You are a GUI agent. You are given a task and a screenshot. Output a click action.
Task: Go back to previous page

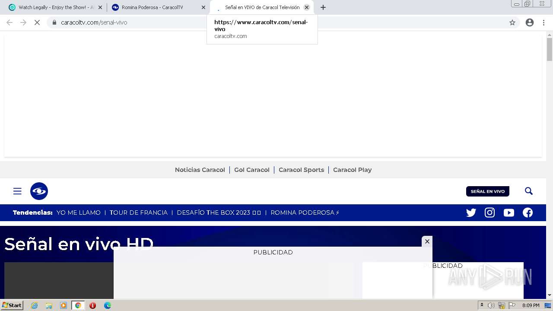[x=10, y=22]
